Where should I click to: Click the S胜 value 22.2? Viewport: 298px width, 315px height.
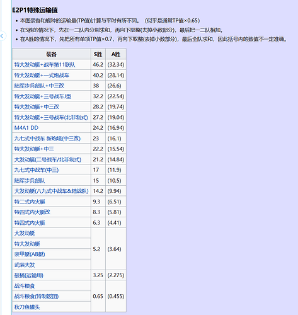(x=98, y=149)
